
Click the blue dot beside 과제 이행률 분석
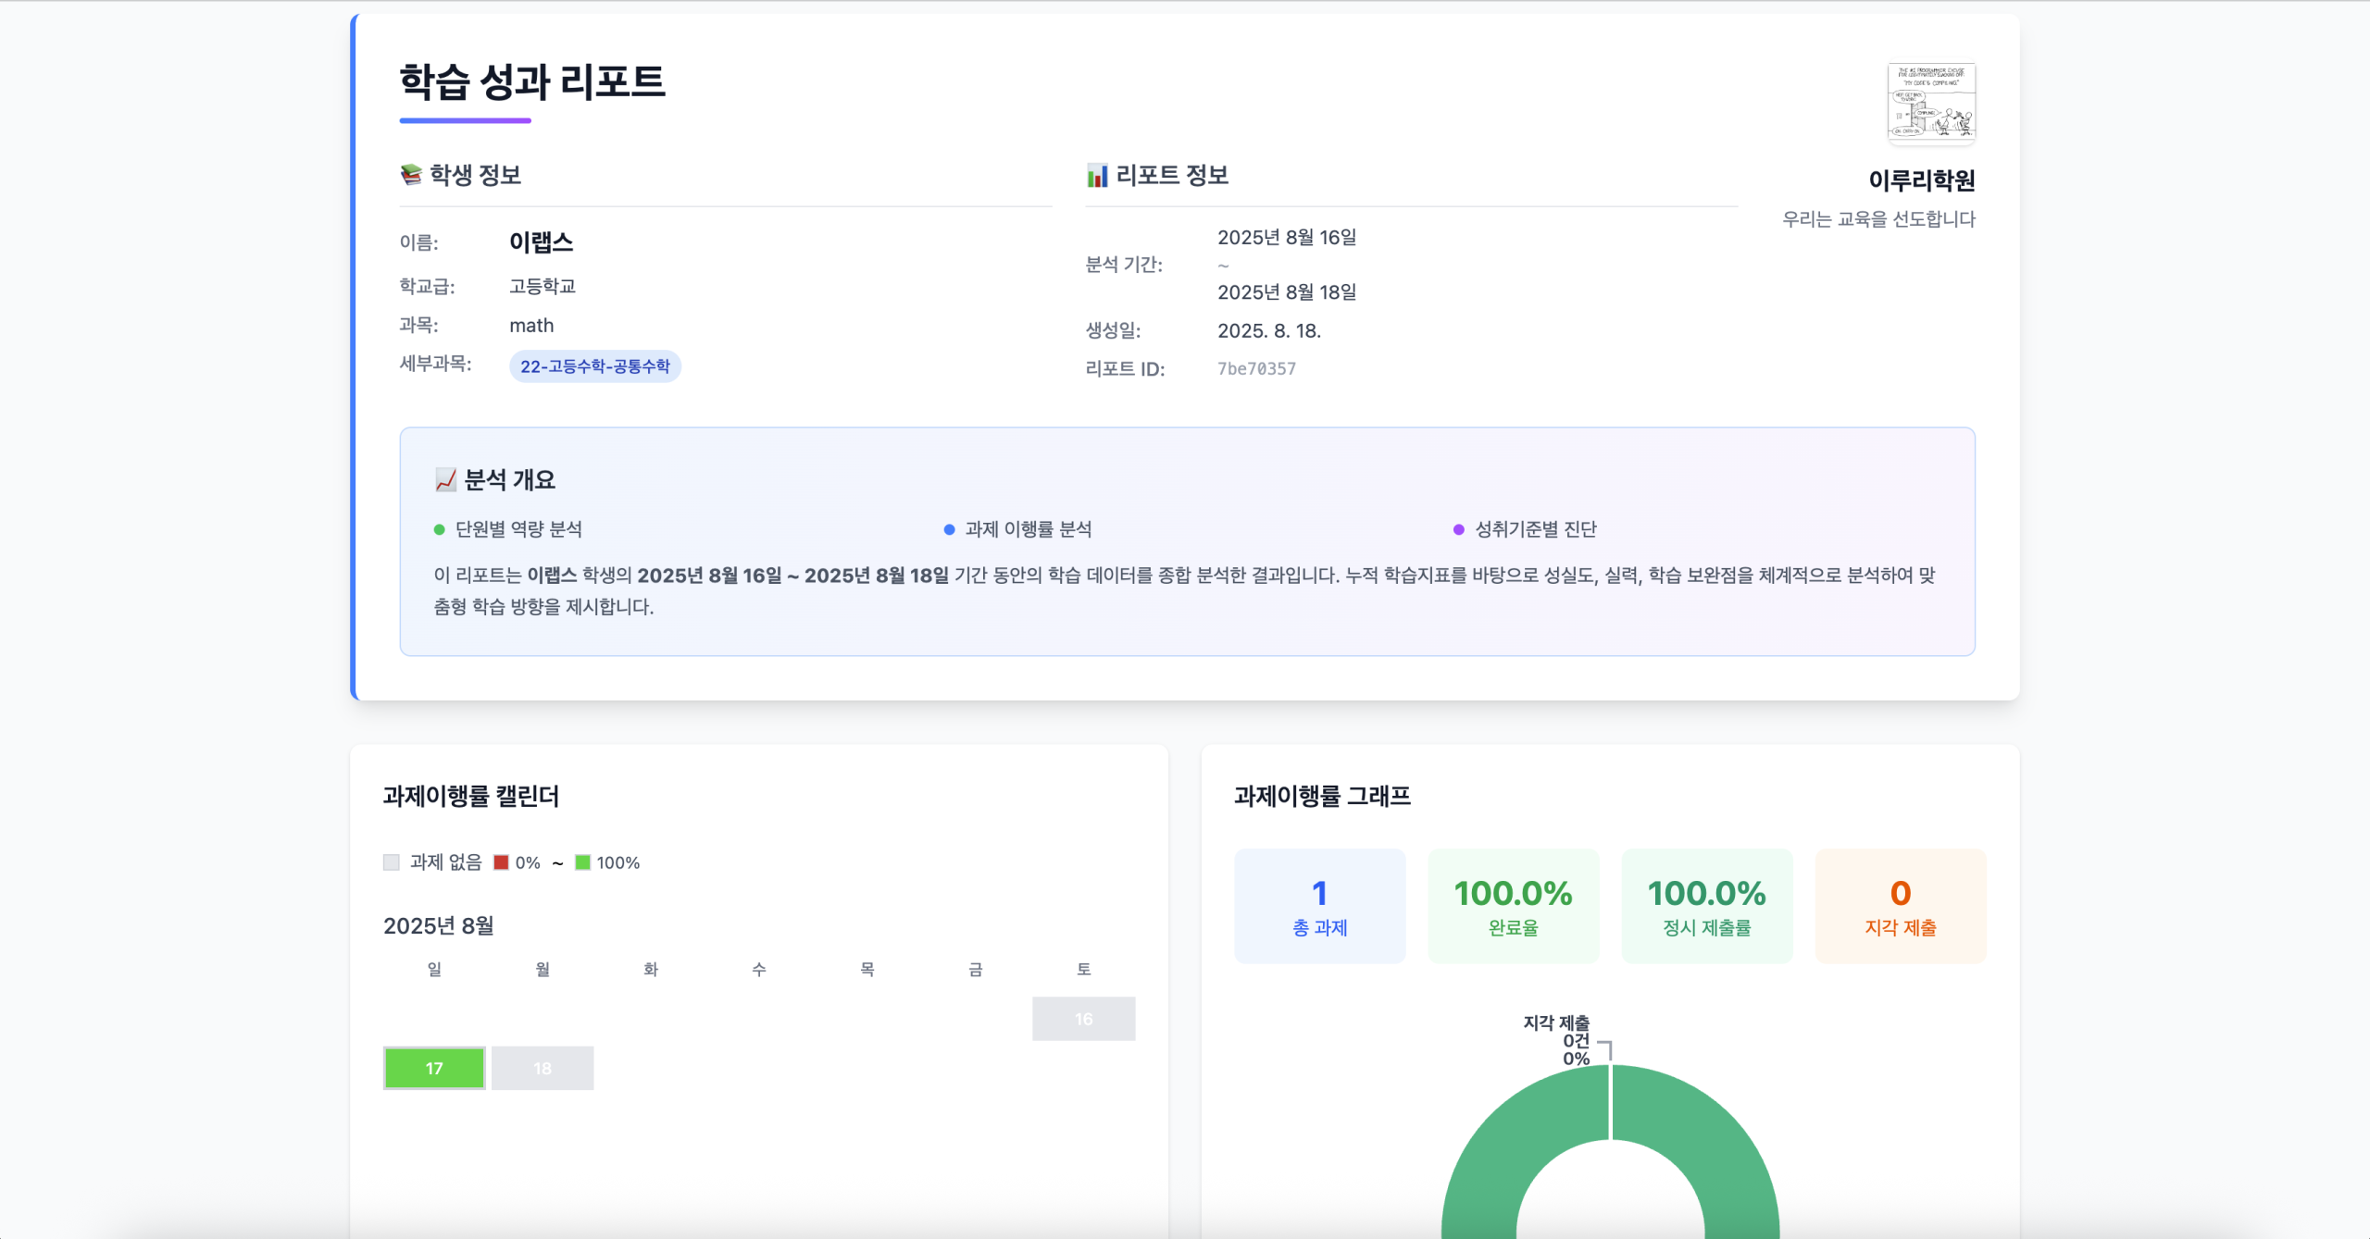click(x=949, y=529)
